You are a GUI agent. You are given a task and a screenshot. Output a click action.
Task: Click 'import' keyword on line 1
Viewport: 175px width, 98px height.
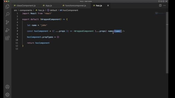(x=26, y=13)
